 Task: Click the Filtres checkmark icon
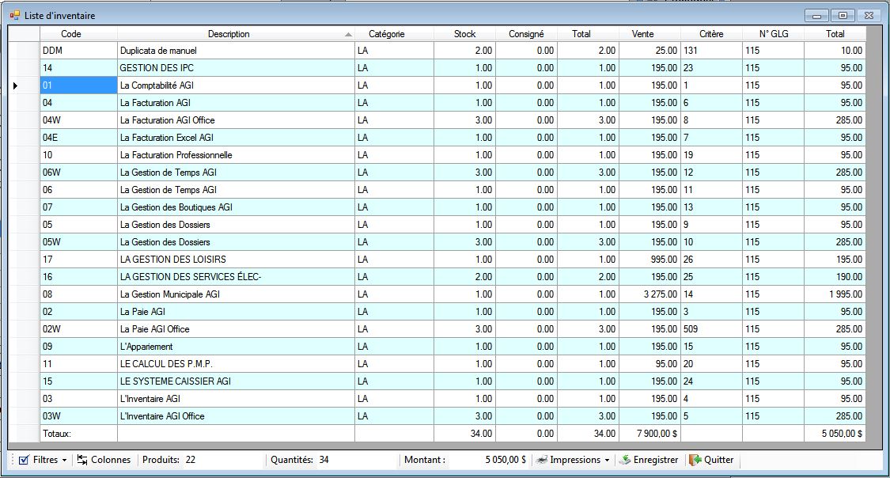click(24, 460)
